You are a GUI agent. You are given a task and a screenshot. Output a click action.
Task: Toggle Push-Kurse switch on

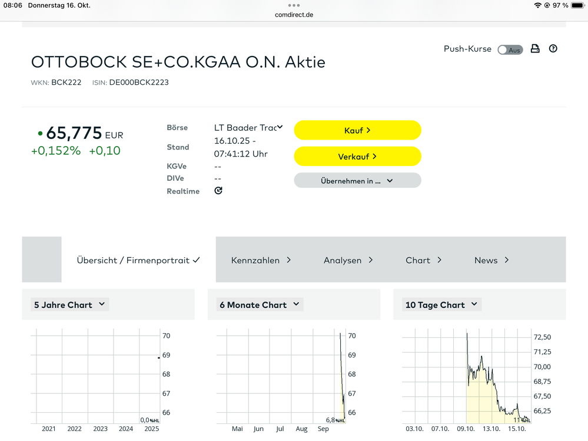click(x=510, y=50)
